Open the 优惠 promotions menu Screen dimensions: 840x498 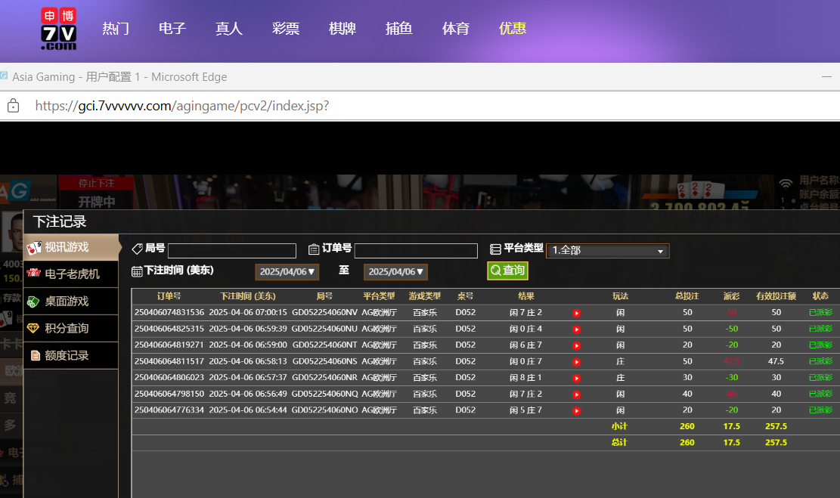(512, 29)
